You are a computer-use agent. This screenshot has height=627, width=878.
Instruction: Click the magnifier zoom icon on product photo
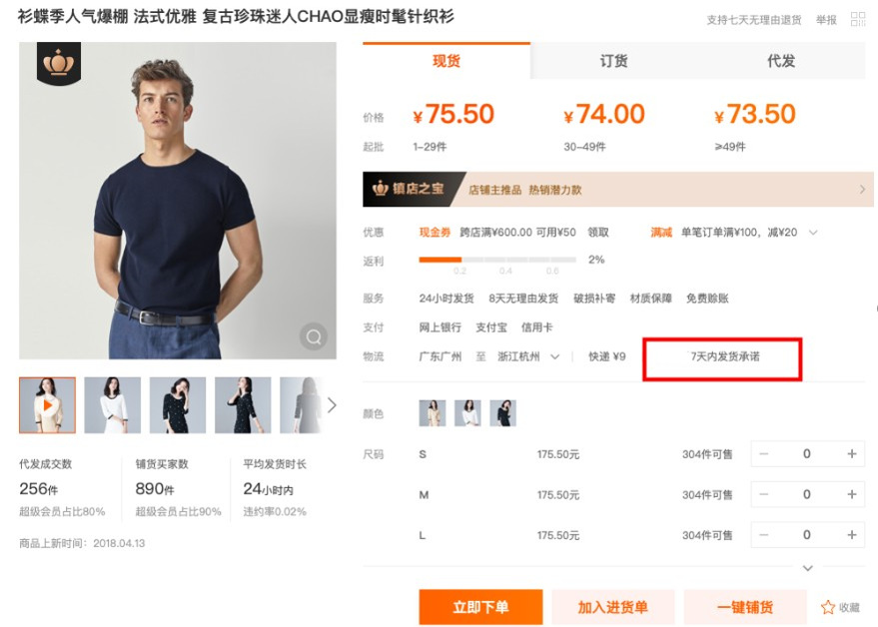pyautogui.click(x=315, y=337)
